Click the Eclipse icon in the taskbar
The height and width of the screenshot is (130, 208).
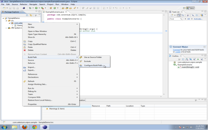pyautogui.click(x=45, y=127)
